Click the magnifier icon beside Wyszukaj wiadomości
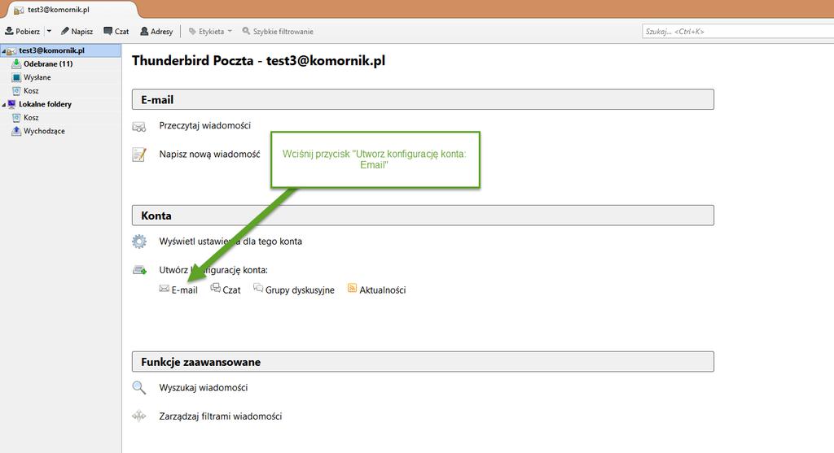Viewport: 834px width, 453px height. pos(138,388)
